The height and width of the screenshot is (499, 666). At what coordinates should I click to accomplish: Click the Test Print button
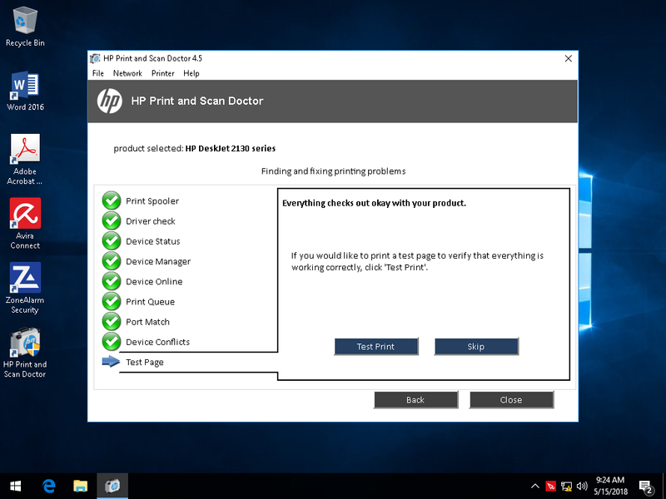(x=376, y=346)
